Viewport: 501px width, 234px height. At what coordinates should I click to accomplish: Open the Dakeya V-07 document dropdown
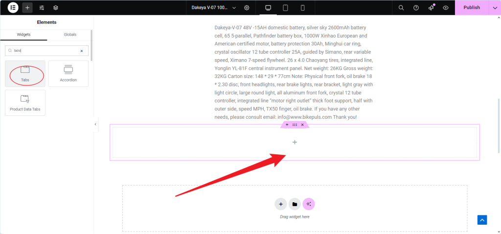click(213, 8)
